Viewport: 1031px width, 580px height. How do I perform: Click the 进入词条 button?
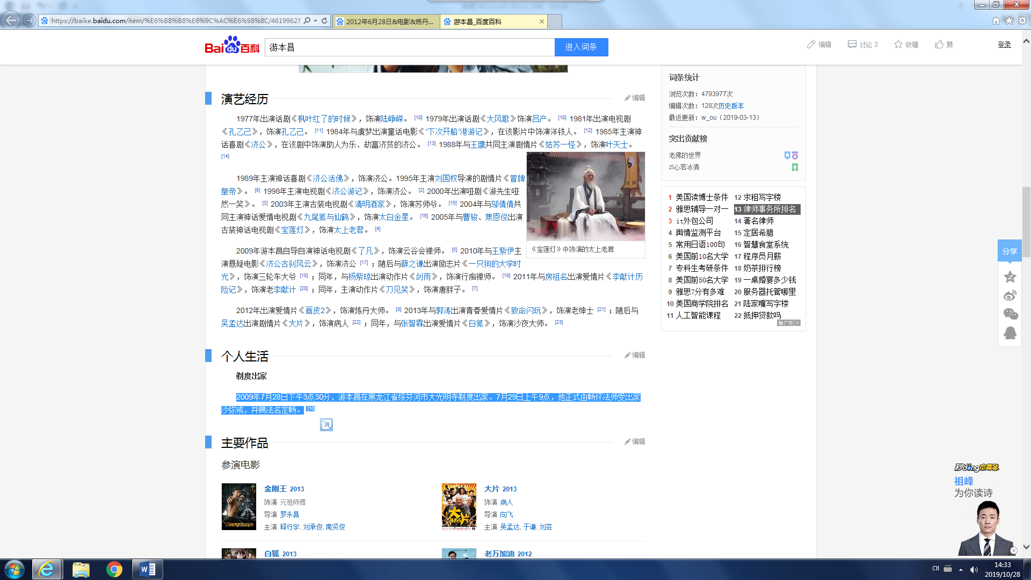click(581, 47)
